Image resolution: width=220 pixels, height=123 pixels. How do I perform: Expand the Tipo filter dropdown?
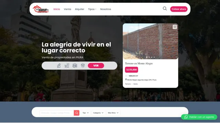coord(86,113)
